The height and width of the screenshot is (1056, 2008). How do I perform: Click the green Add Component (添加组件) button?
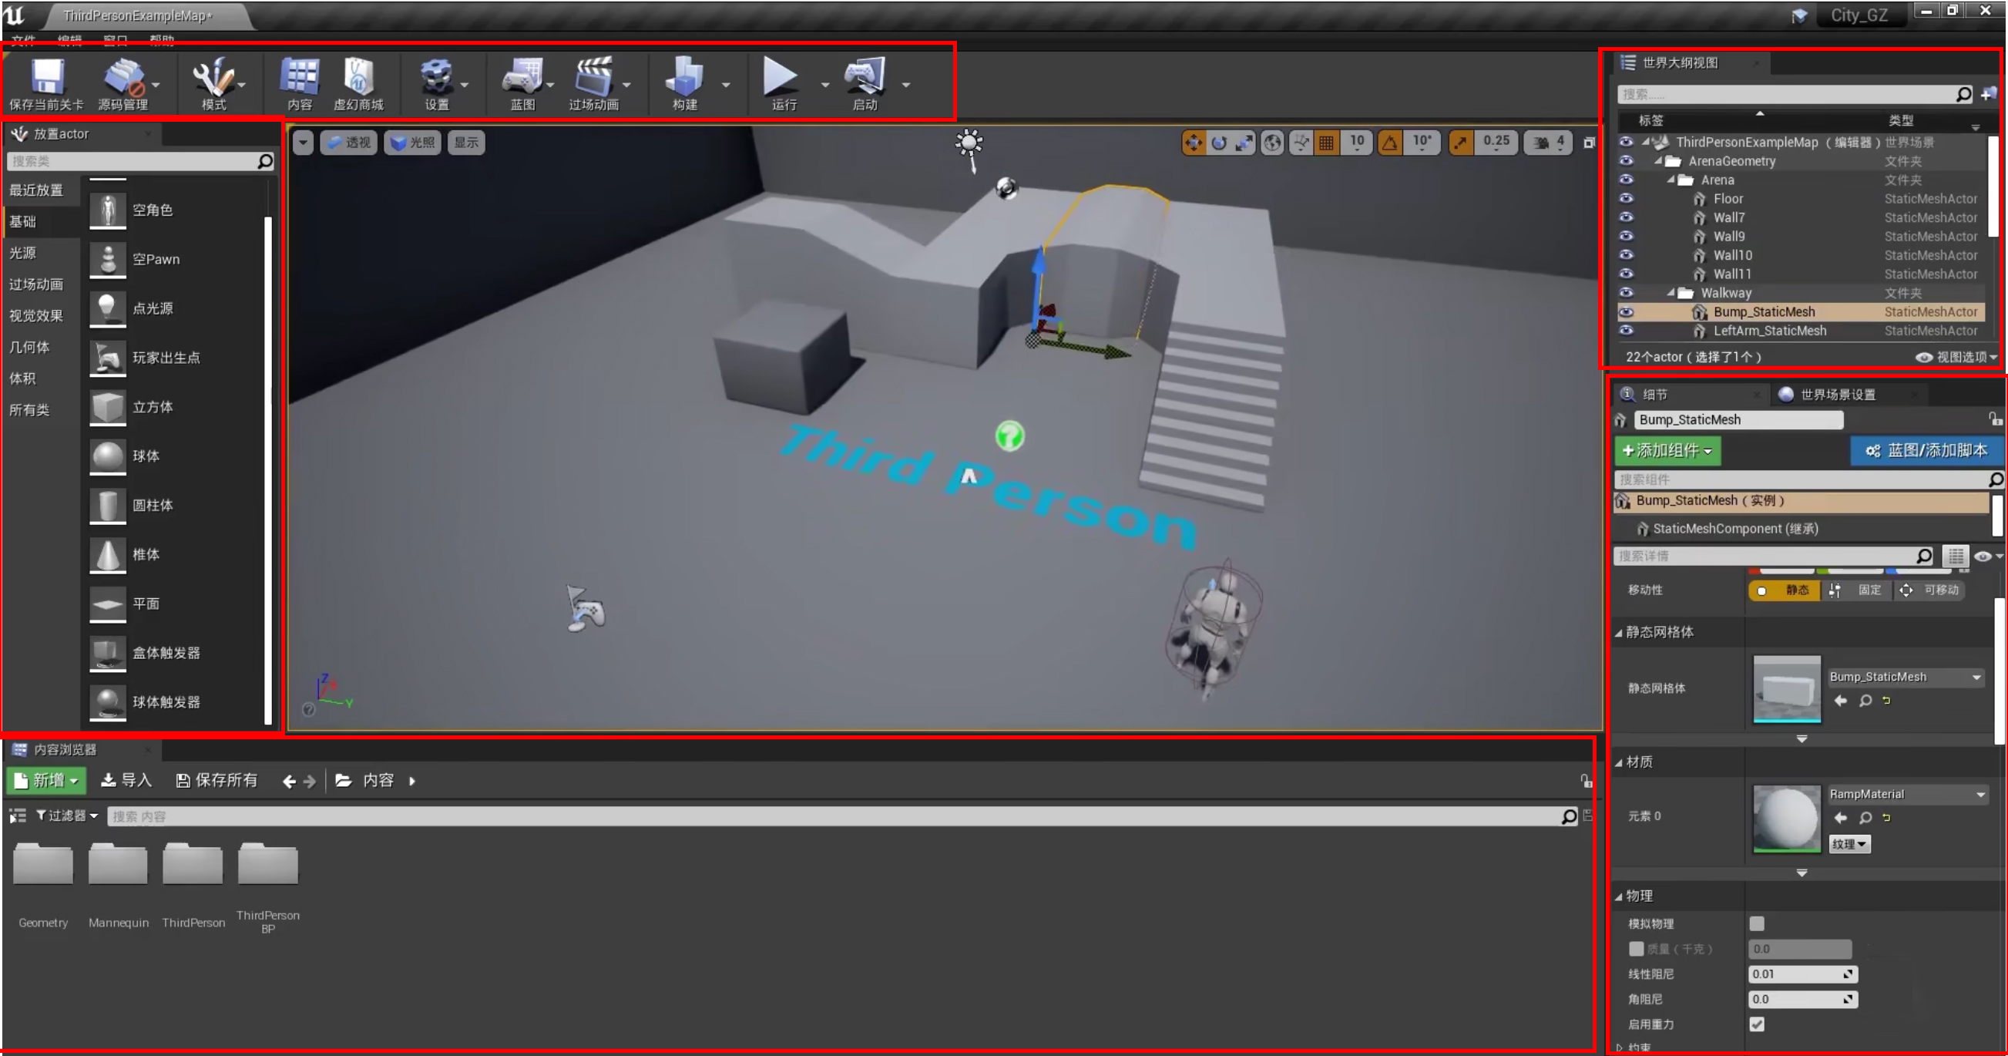[x=1666, y=451]
